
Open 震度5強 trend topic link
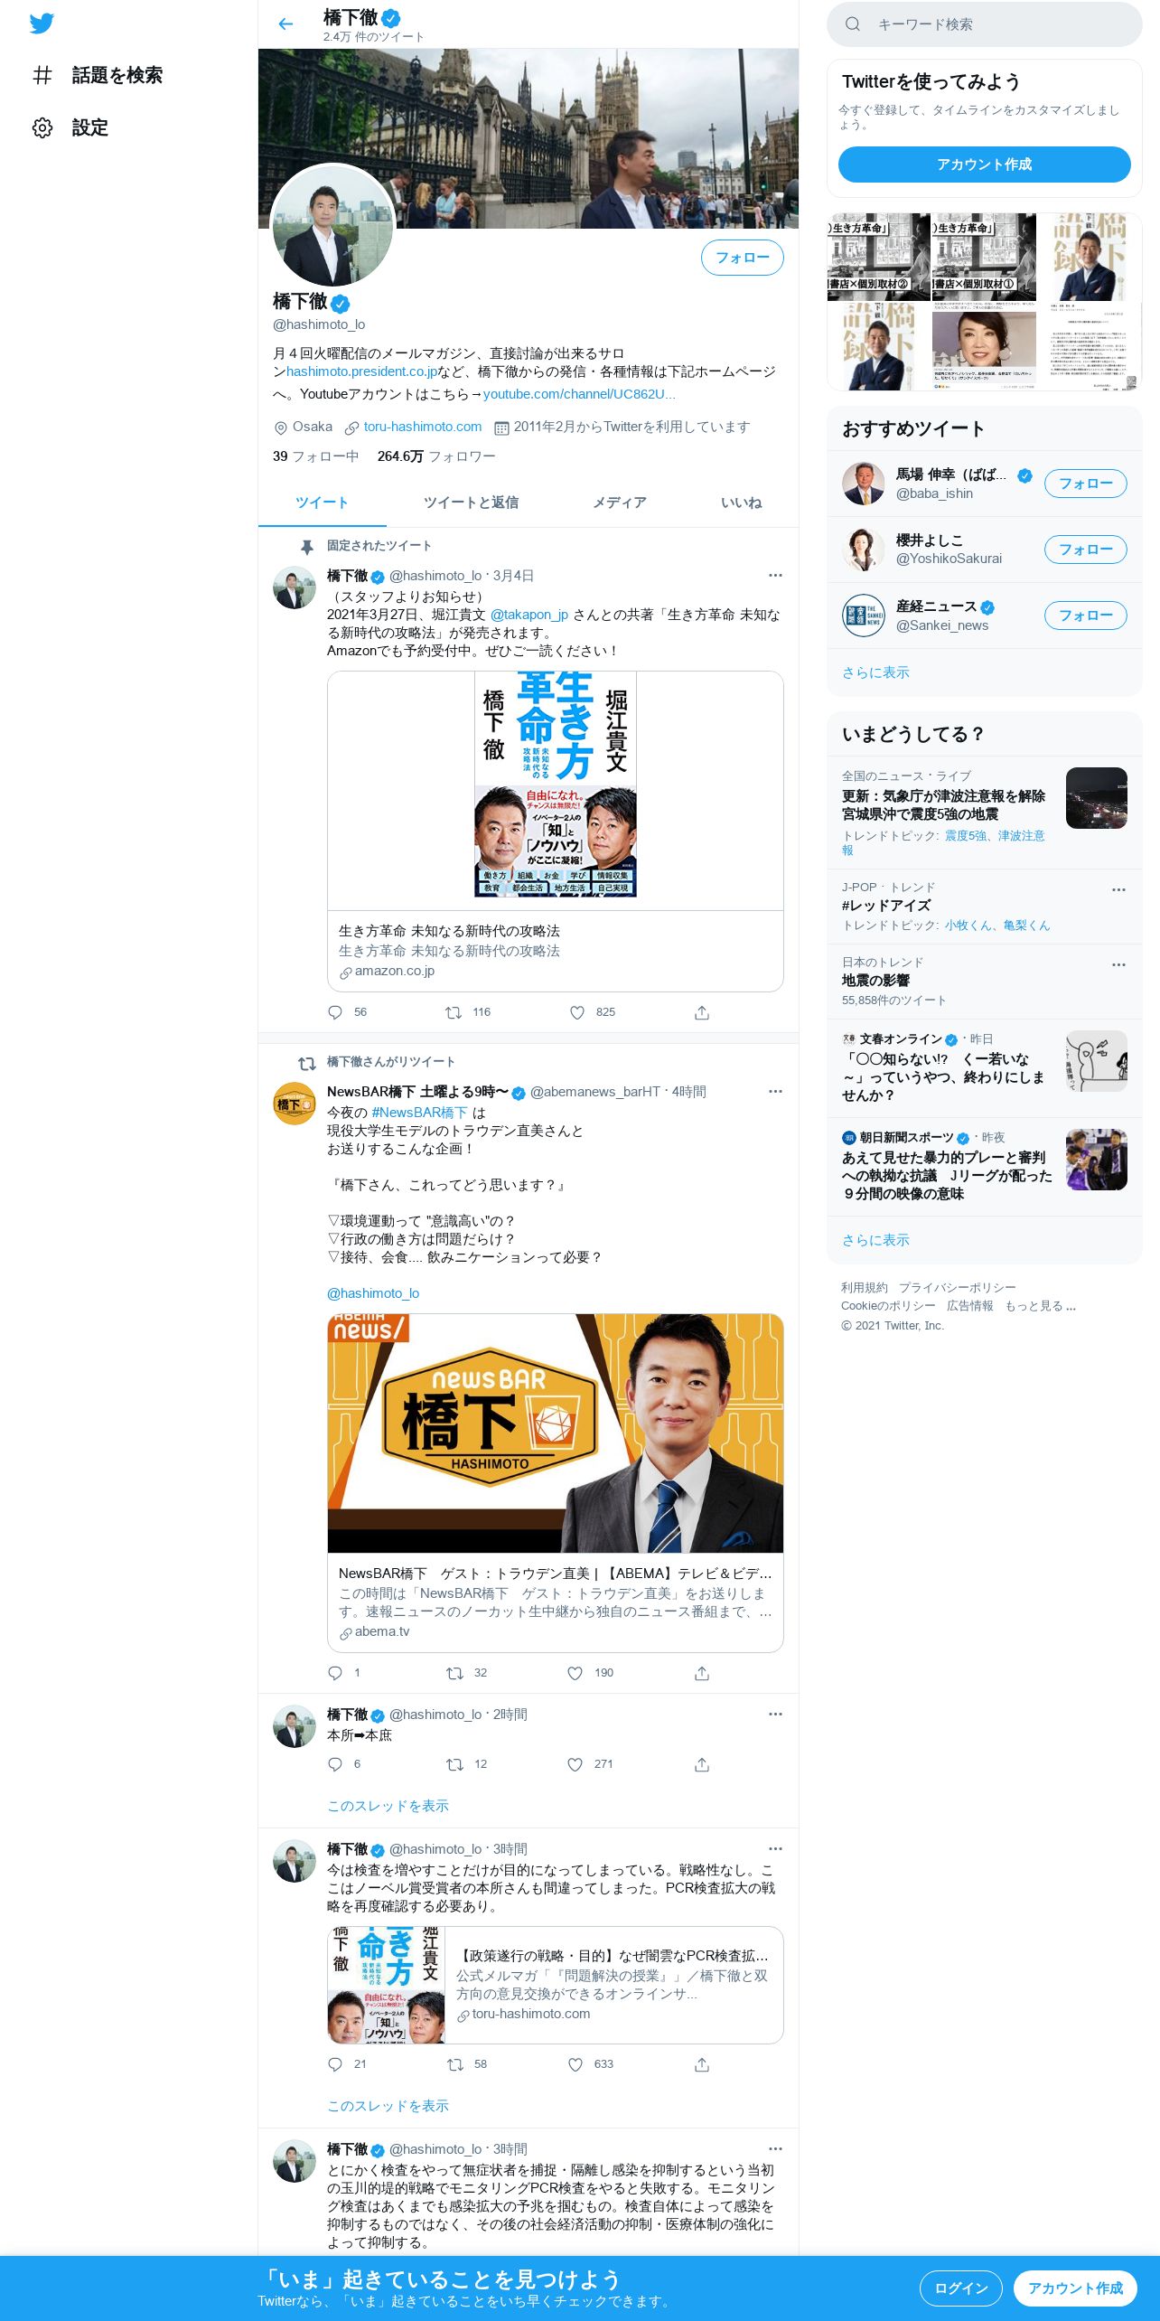[x=966, y=836]
